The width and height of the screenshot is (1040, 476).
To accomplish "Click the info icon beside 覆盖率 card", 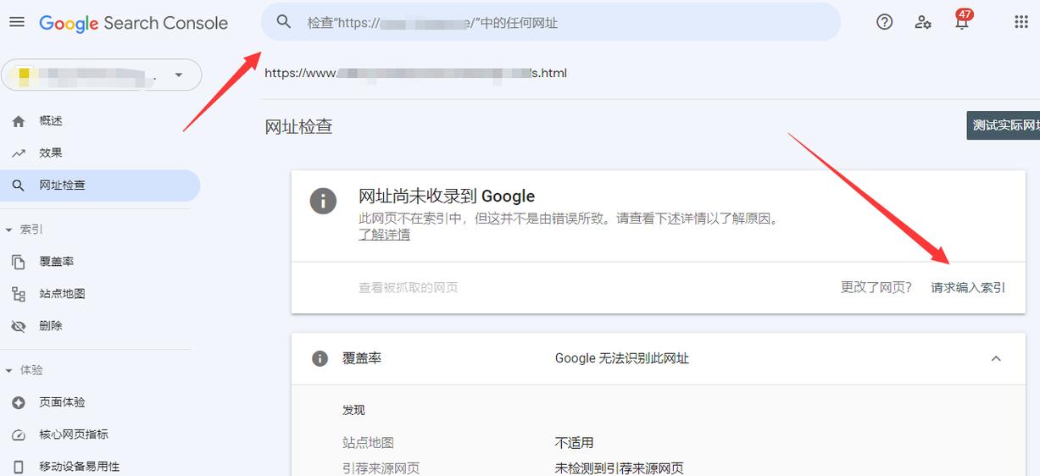I will (320, 358).
